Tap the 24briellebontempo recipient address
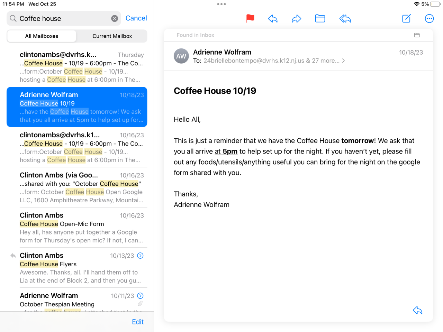Viewport: 443px width, 332px height. pyautogui.click(x=254, y=61)
